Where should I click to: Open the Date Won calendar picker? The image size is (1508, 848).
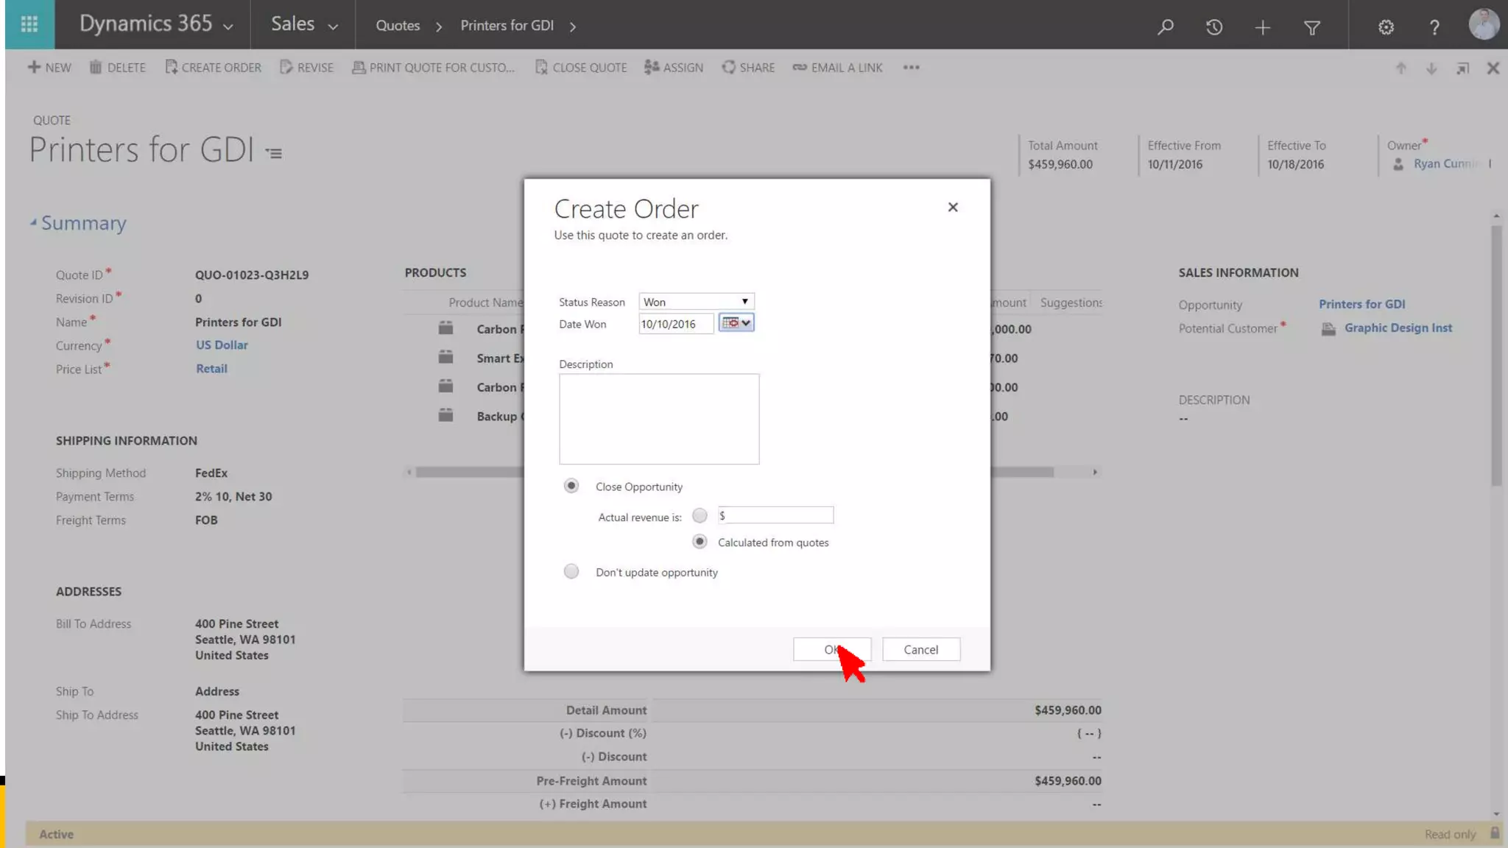(736, 323)
